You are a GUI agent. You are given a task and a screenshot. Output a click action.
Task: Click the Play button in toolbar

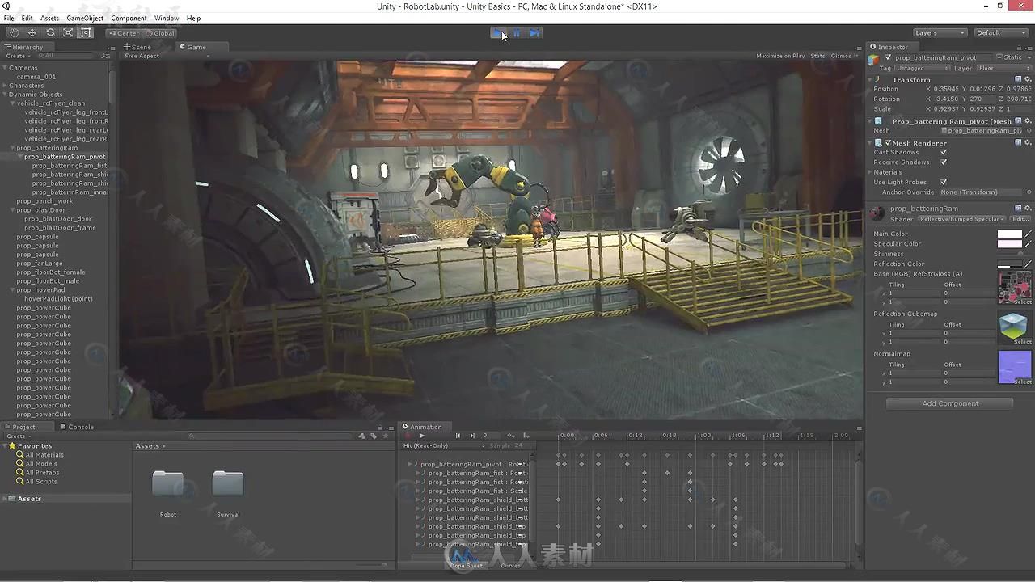pos(499,33)
